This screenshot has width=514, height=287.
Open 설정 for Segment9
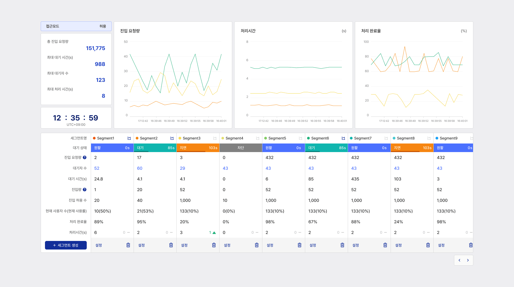(x=441, y=245)
